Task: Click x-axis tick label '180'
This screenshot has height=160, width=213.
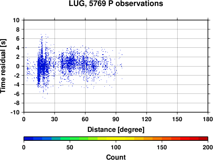Action: (x=208, y=119)
